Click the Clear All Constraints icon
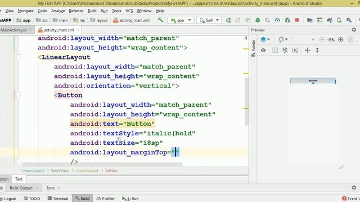360x202 pixels. point(295,50)
